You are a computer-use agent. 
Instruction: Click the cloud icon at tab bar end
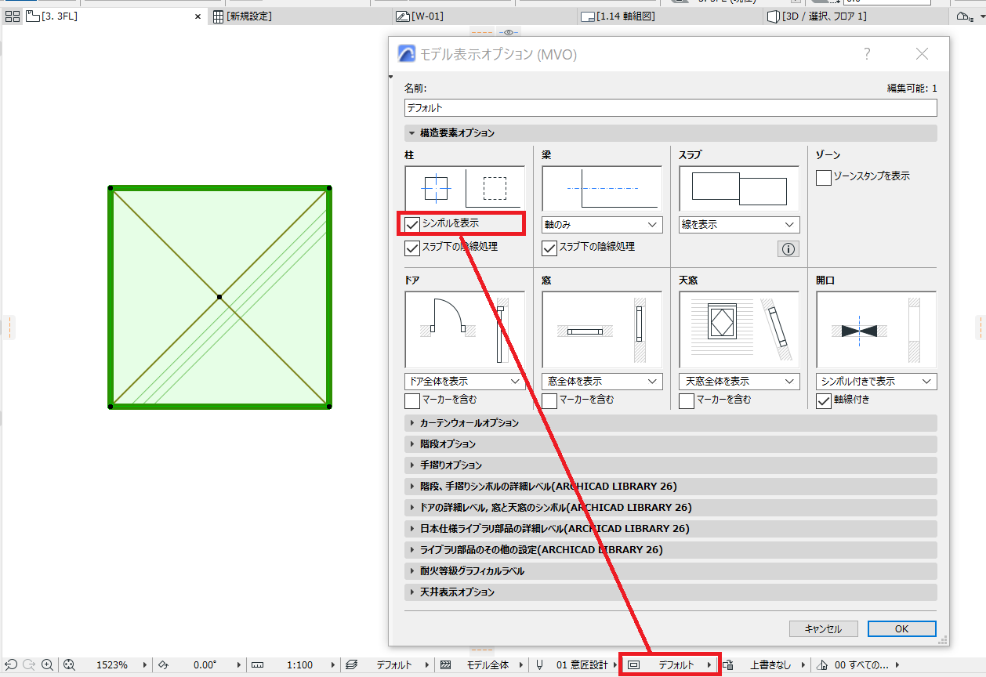(963, 16)
